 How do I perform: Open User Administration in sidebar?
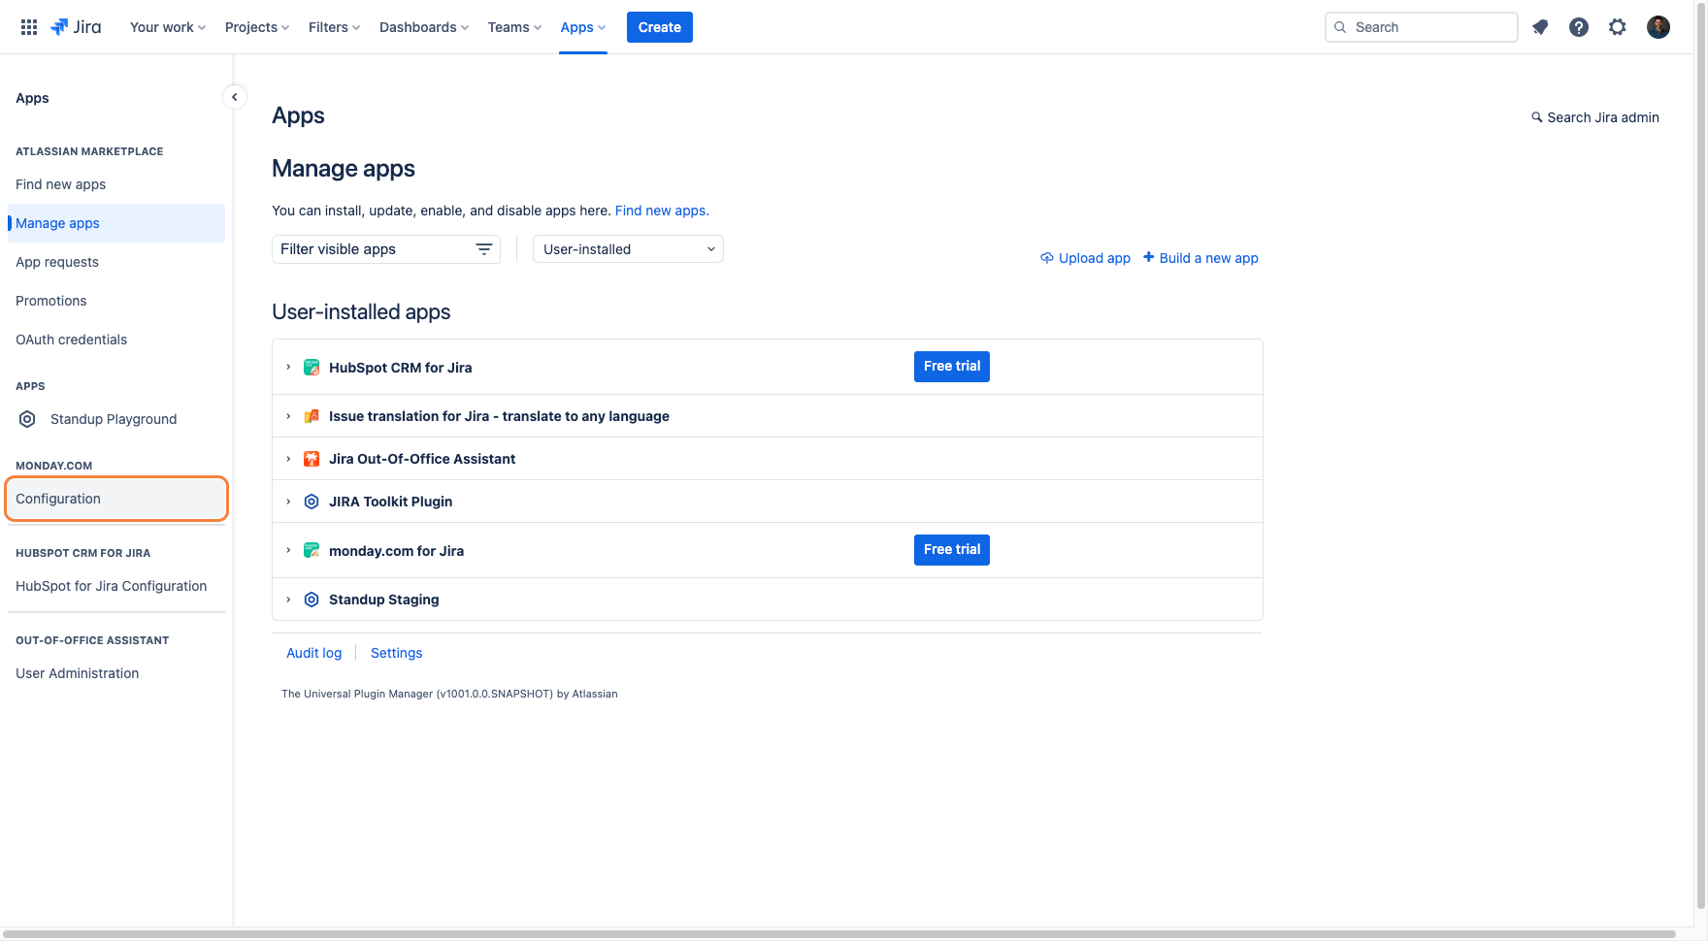click(x=116, y=673)
